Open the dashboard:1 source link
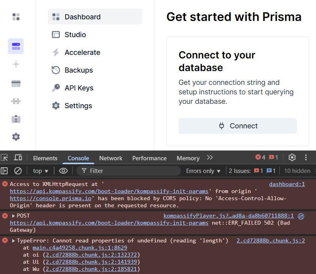 [x=287, y=184]
